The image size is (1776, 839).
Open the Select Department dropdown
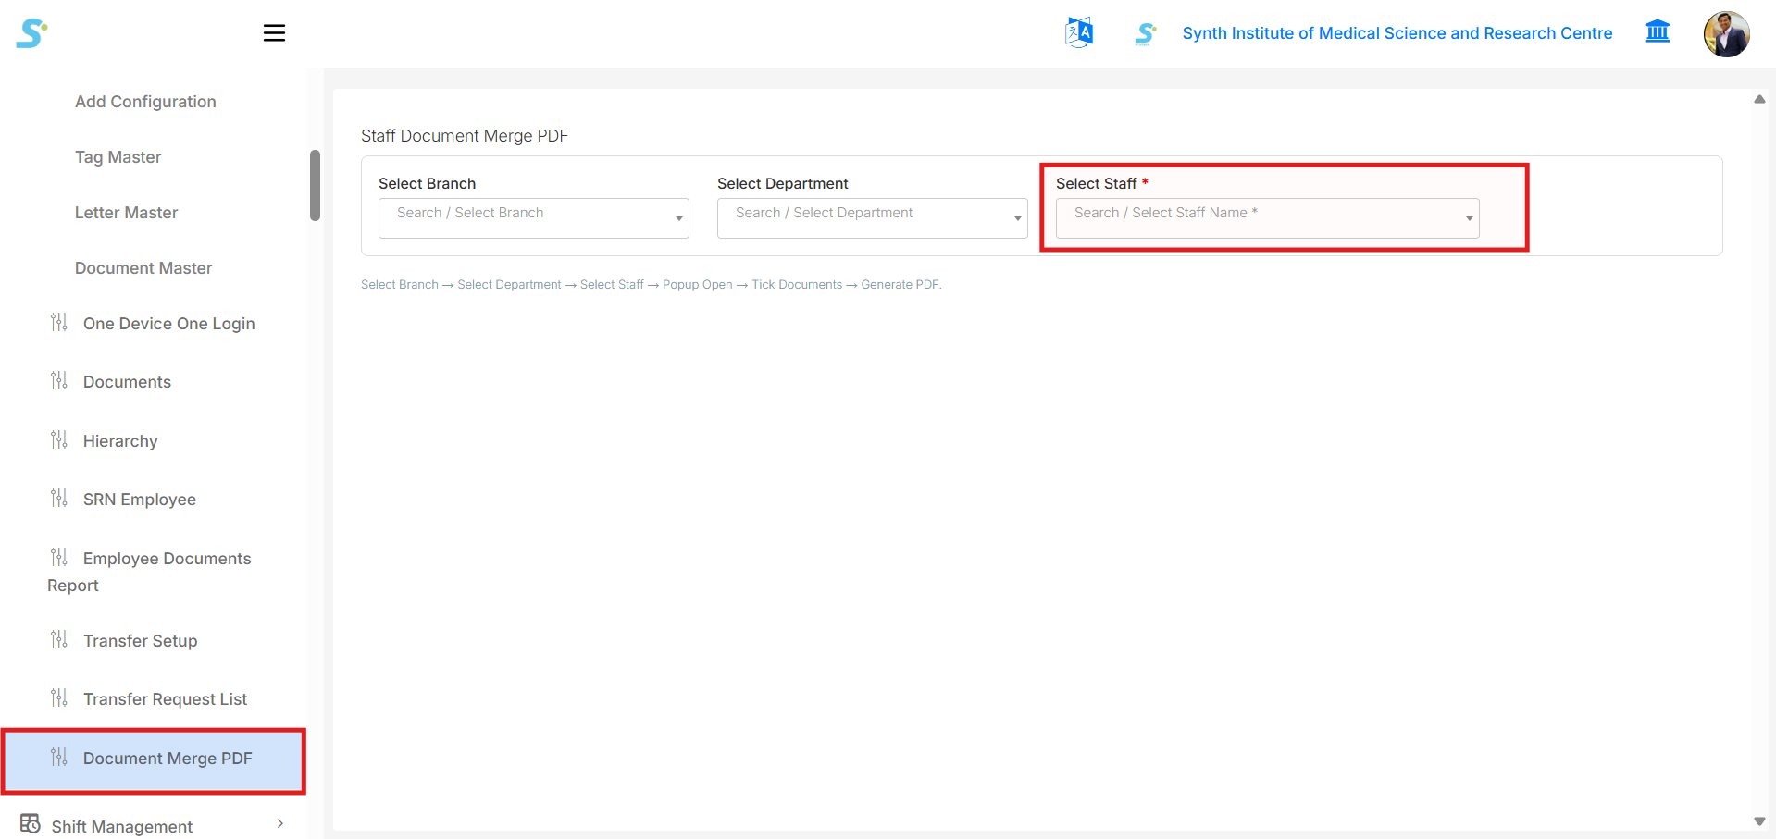tap(873, 218)
